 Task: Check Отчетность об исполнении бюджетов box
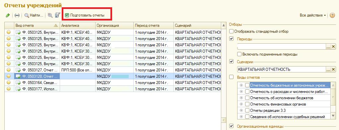[x=247, y=98]
